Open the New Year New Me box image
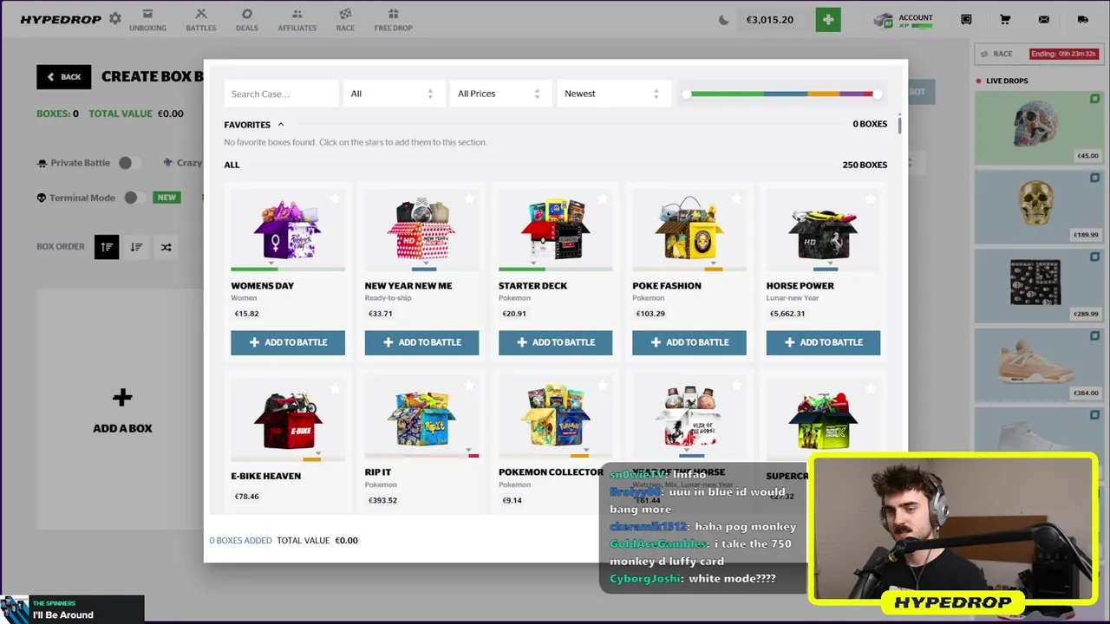This screenshot has height=624, width=1110. 421,230
